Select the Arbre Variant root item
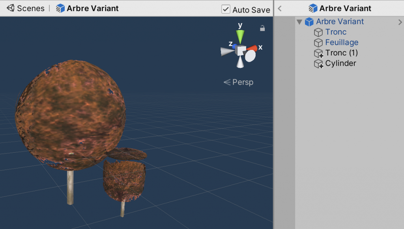 tap(340, 22)
